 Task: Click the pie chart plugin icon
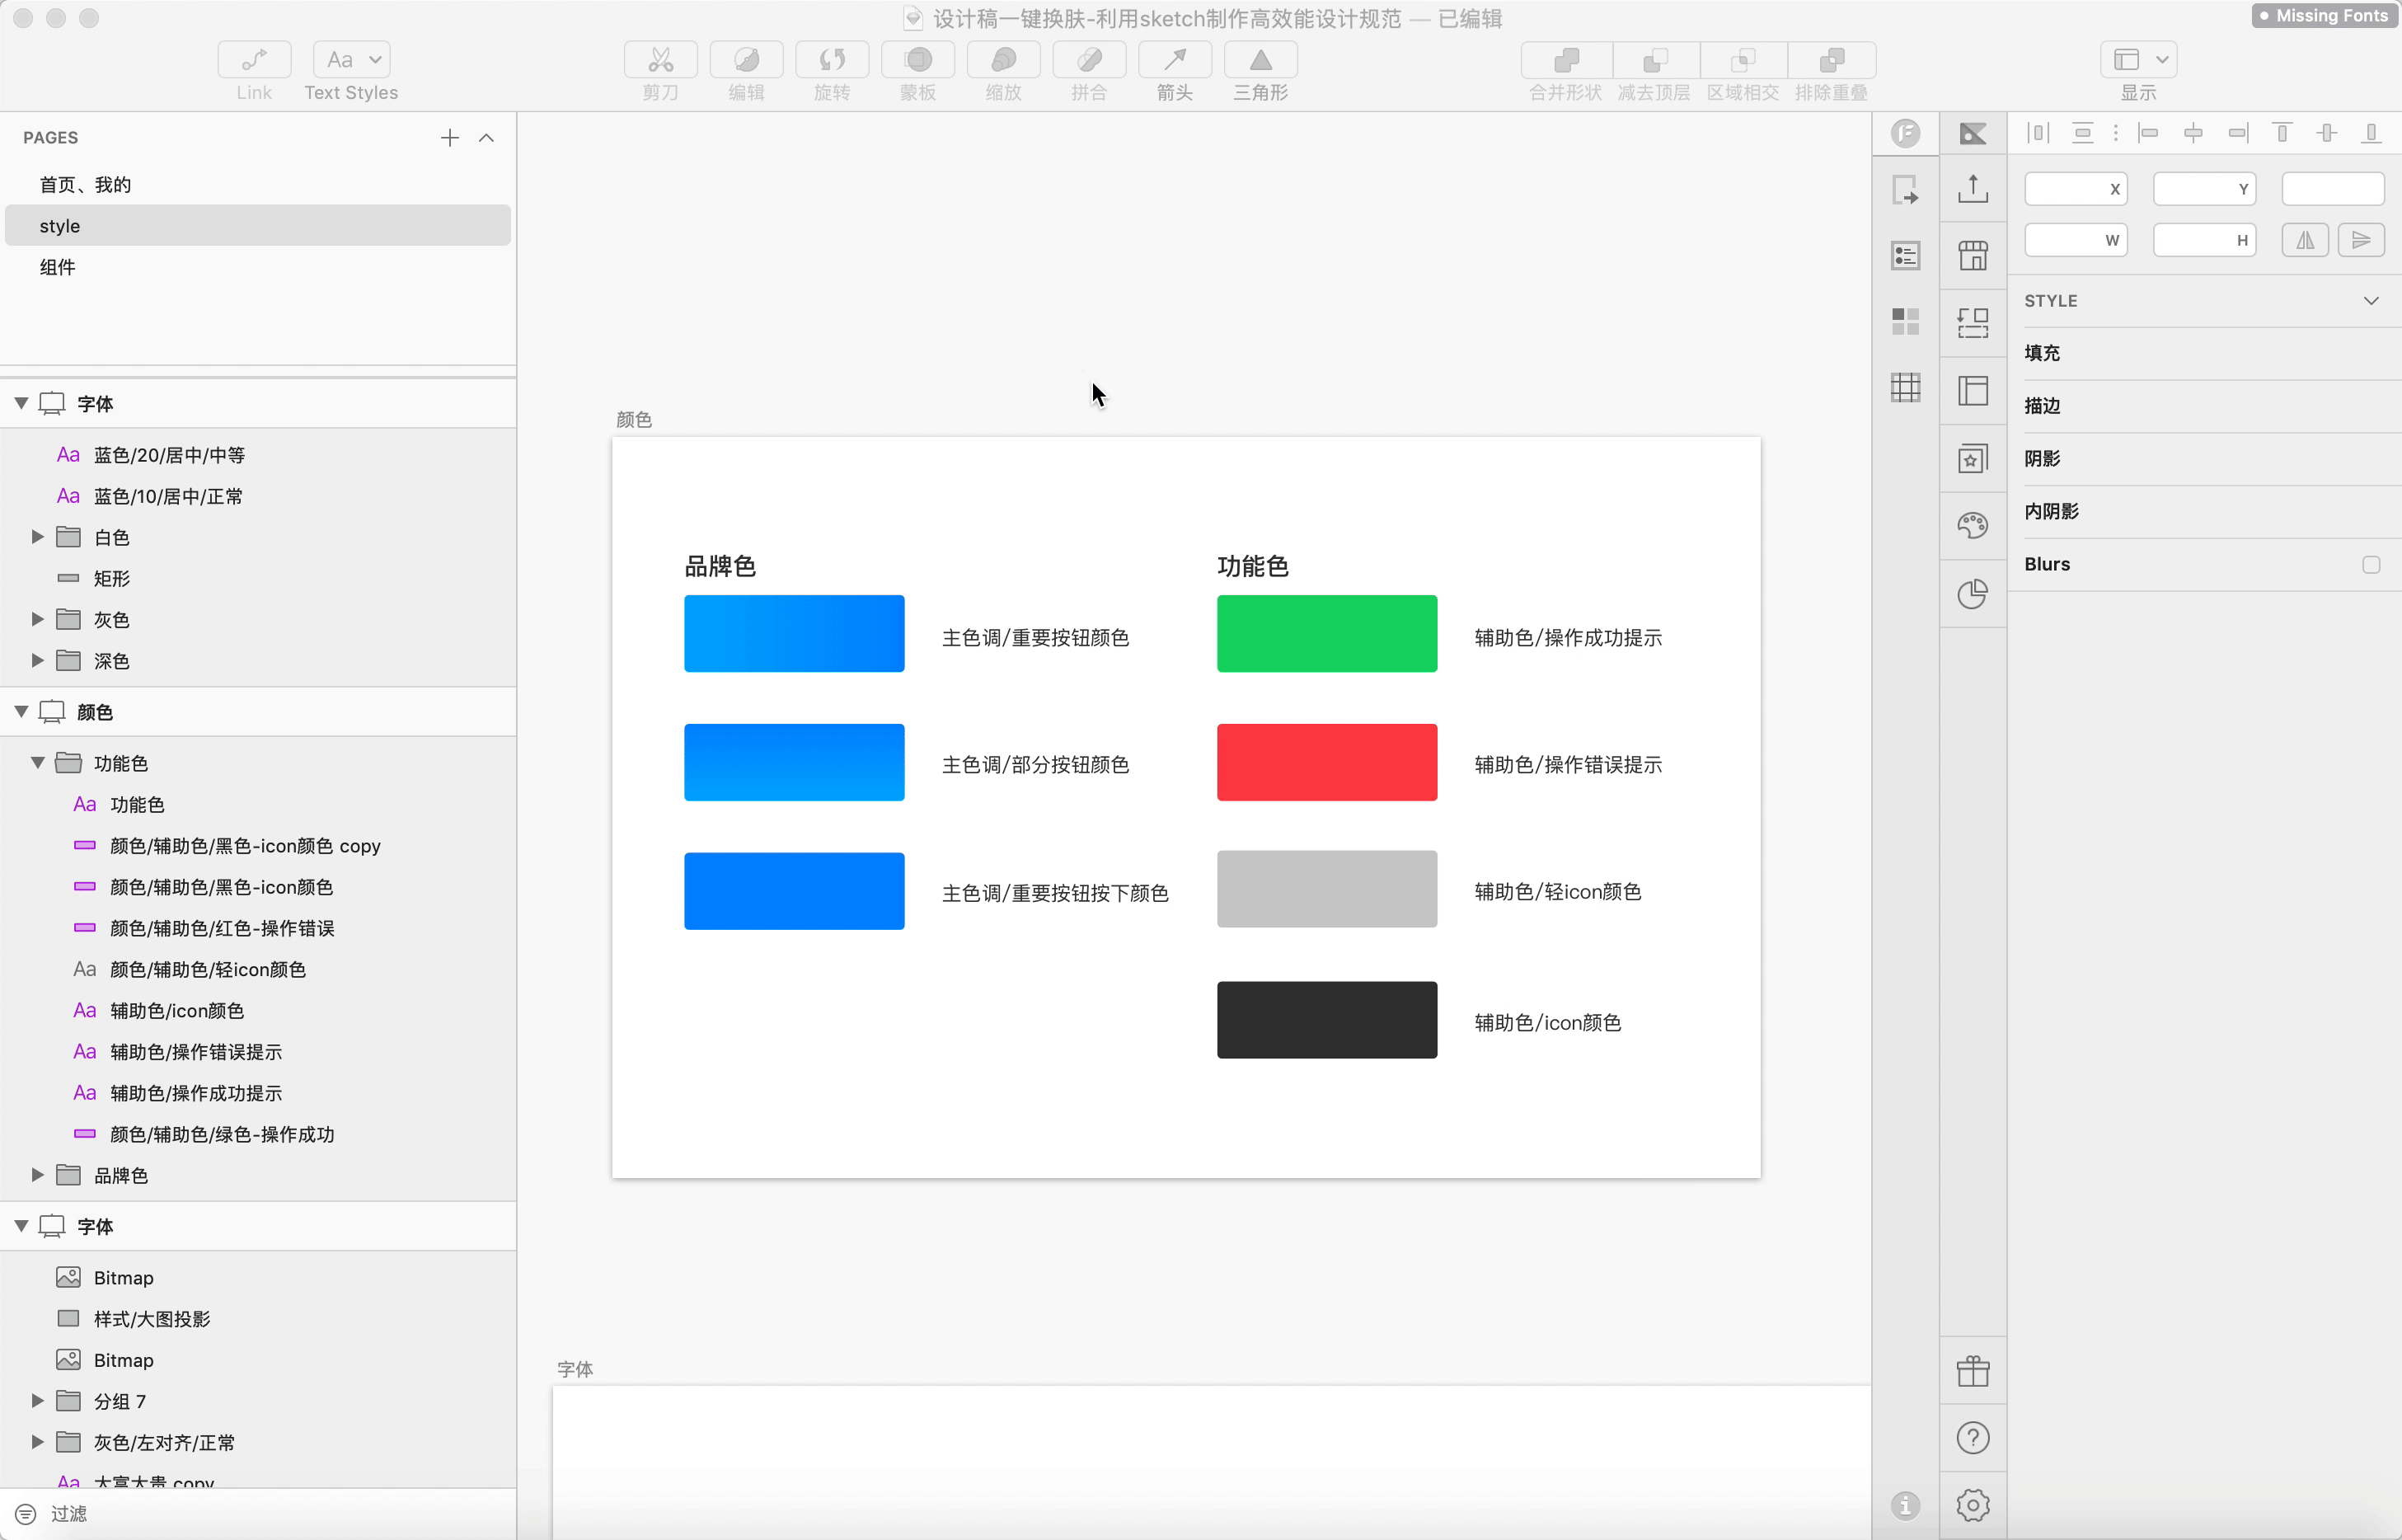[1973, 594]
